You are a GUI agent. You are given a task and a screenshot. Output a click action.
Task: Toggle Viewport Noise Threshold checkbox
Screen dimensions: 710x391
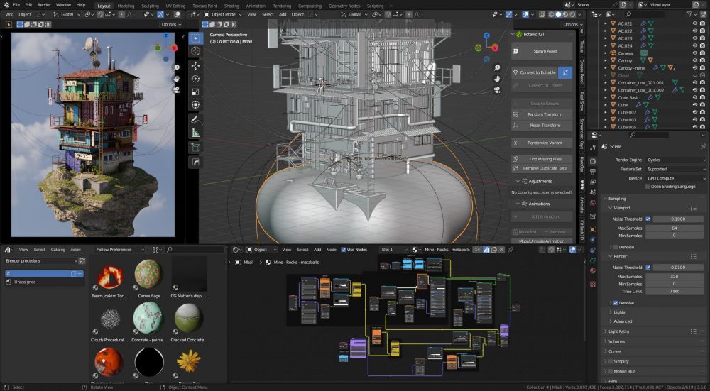(648, 219)
